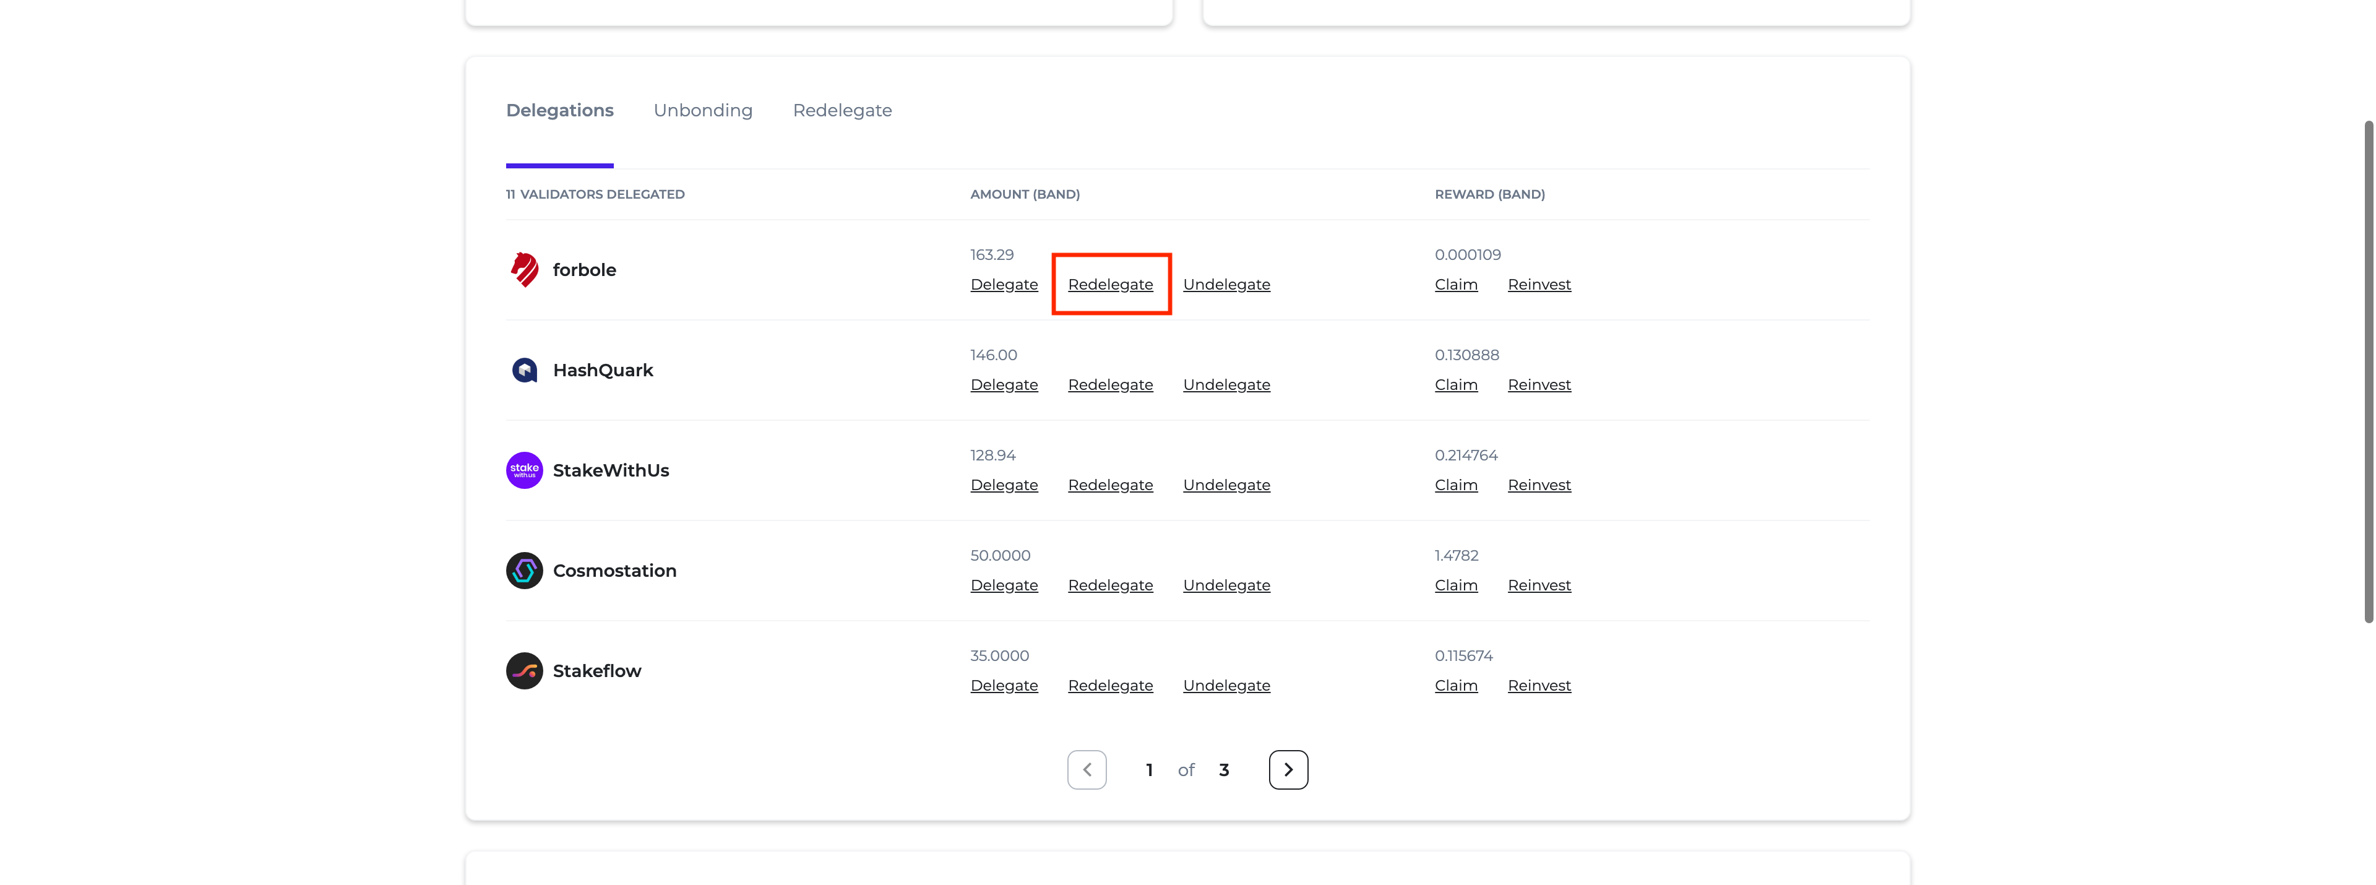The width and height of the screenshot is (2376, 885).
Task: Redelegate from Stakeflow
Action: click(x=1111, y=686)
